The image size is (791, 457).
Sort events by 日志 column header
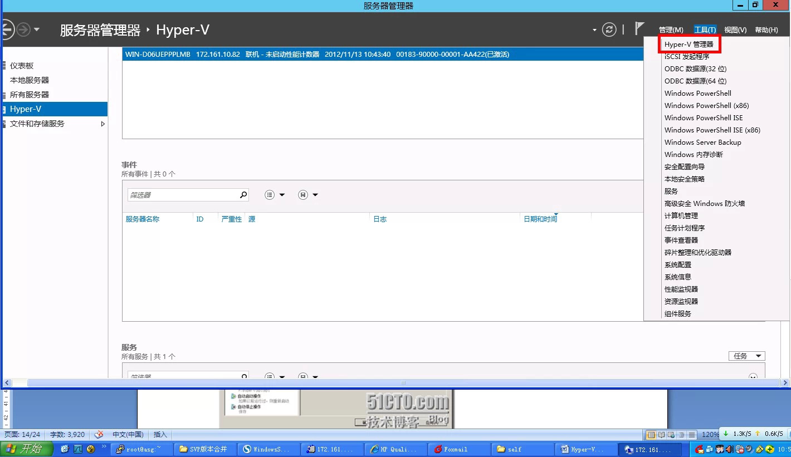[x=380, y=219]
